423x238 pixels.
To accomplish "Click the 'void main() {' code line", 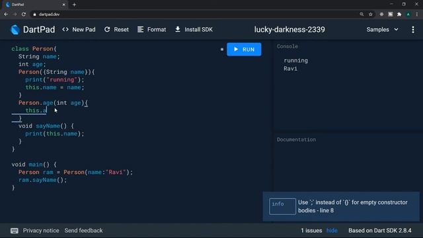I will (34, 165).
